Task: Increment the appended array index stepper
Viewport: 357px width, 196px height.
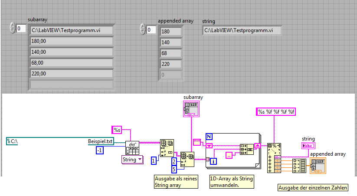Action: (x=143, y=26)
